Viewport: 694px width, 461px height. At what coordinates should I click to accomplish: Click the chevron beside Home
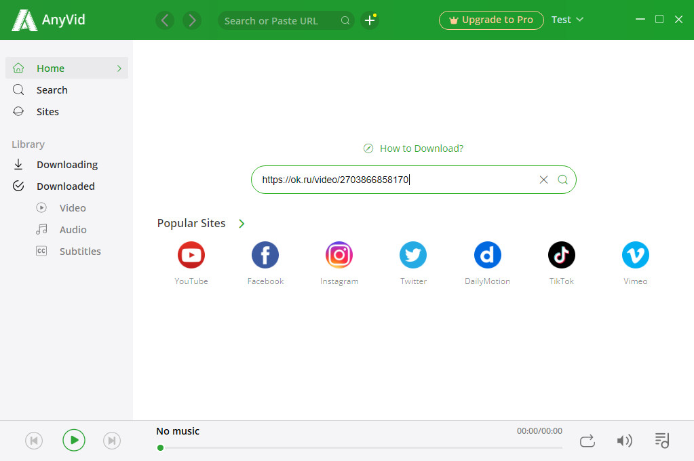(x=119, y=68)
